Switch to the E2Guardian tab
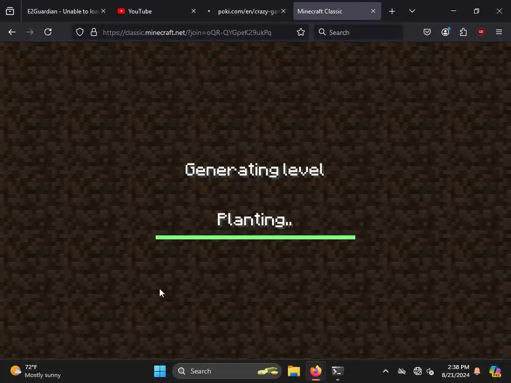This screenshot has width=511, height=383. 62,11
